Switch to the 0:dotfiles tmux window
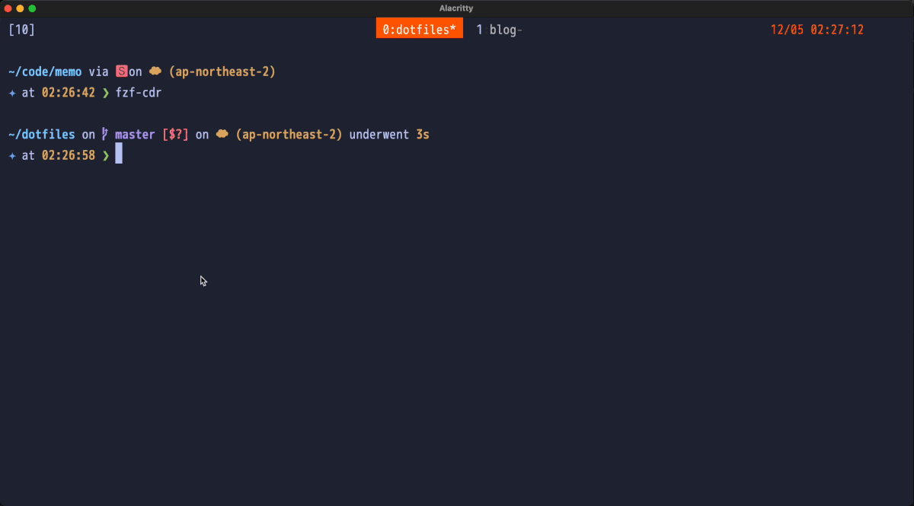 coord(419,30)
